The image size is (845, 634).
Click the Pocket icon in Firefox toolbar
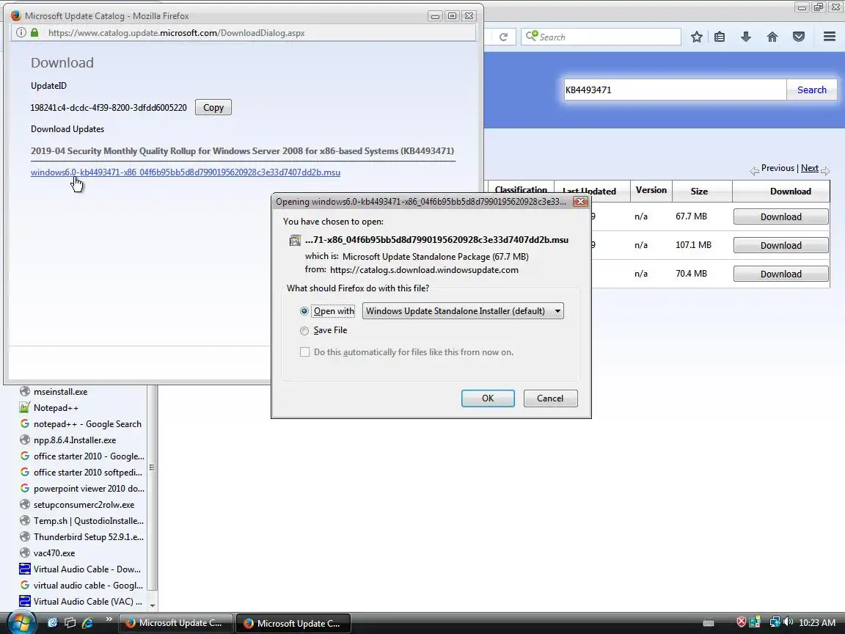click(x=799, y=37)
